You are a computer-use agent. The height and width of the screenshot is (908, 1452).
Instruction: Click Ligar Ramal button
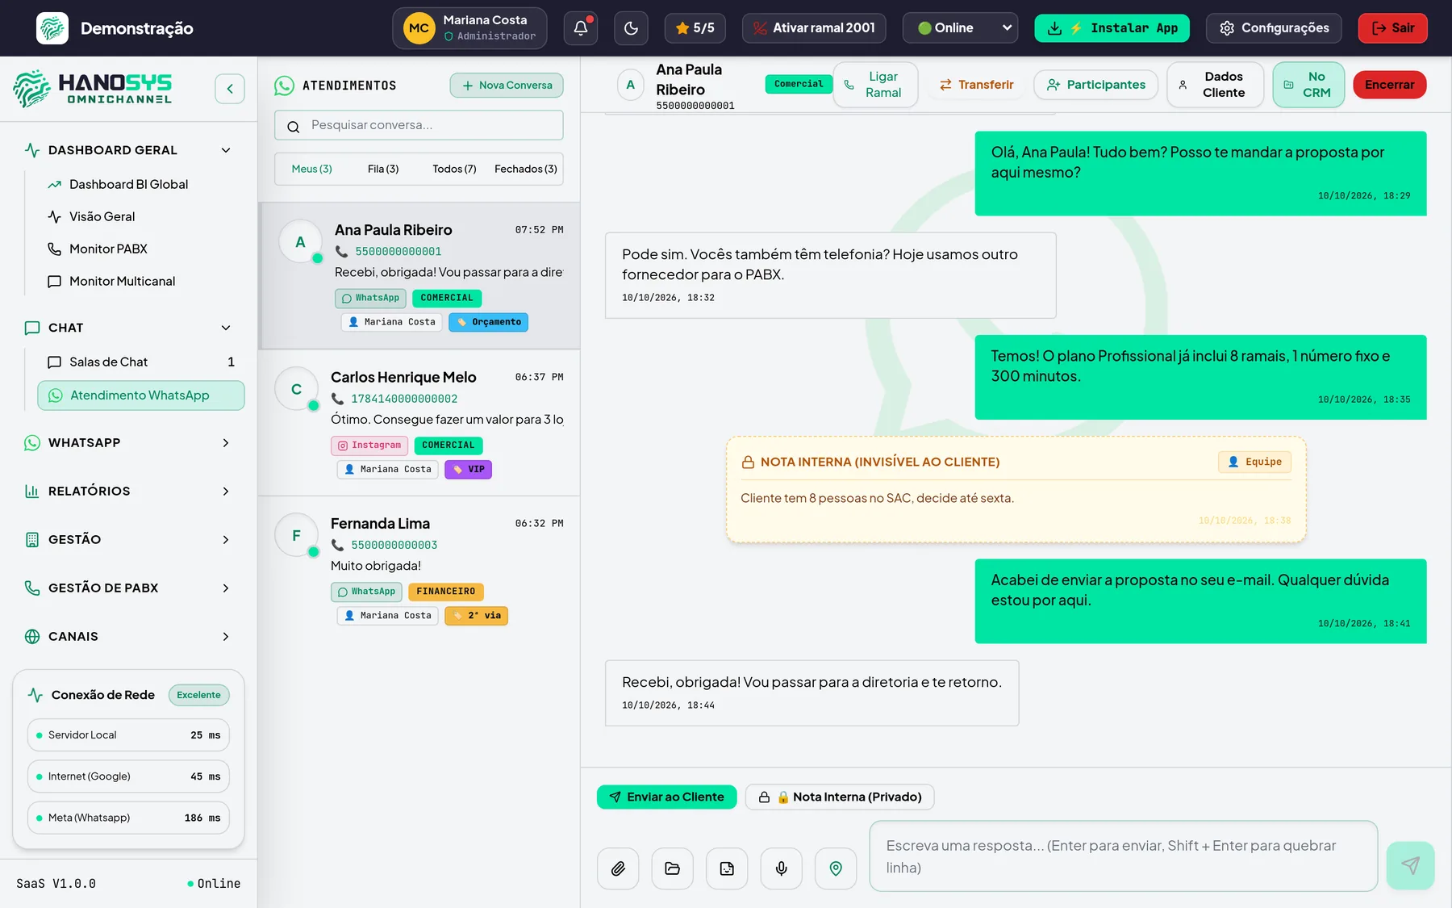coord(875,85)
